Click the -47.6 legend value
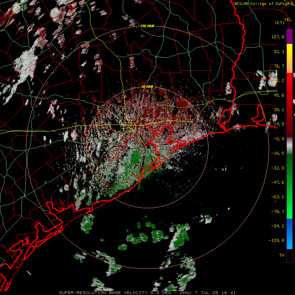Image resolution: width=295 pixels, height=295 pixels. click(278, 183)
